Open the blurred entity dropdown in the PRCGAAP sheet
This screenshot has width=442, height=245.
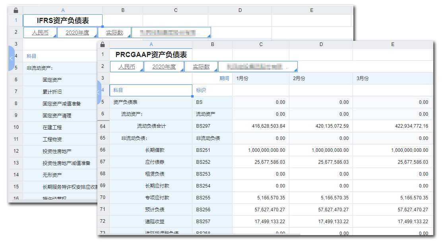click(258, 67)
